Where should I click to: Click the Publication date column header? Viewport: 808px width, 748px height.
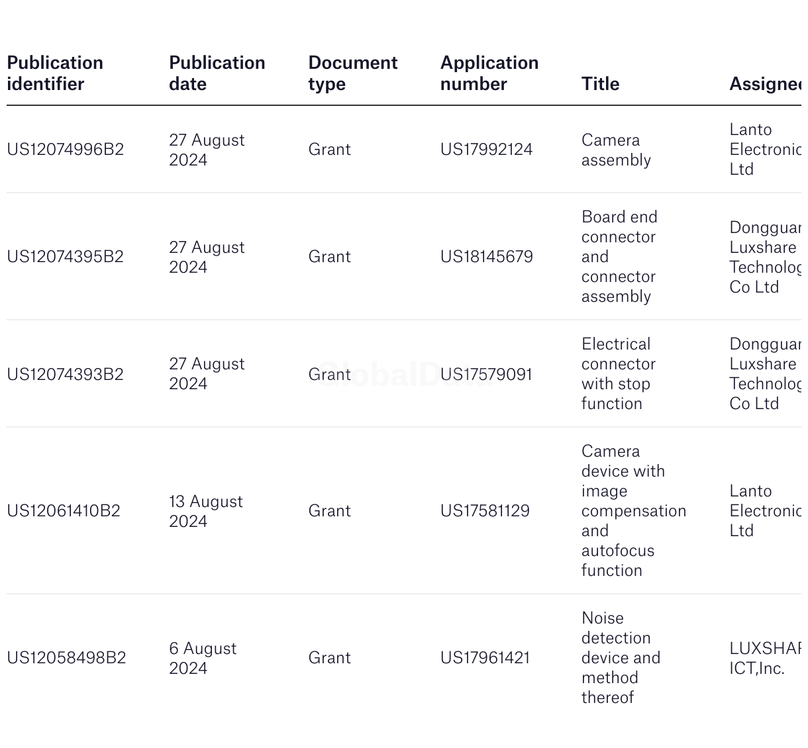[217, 73]
